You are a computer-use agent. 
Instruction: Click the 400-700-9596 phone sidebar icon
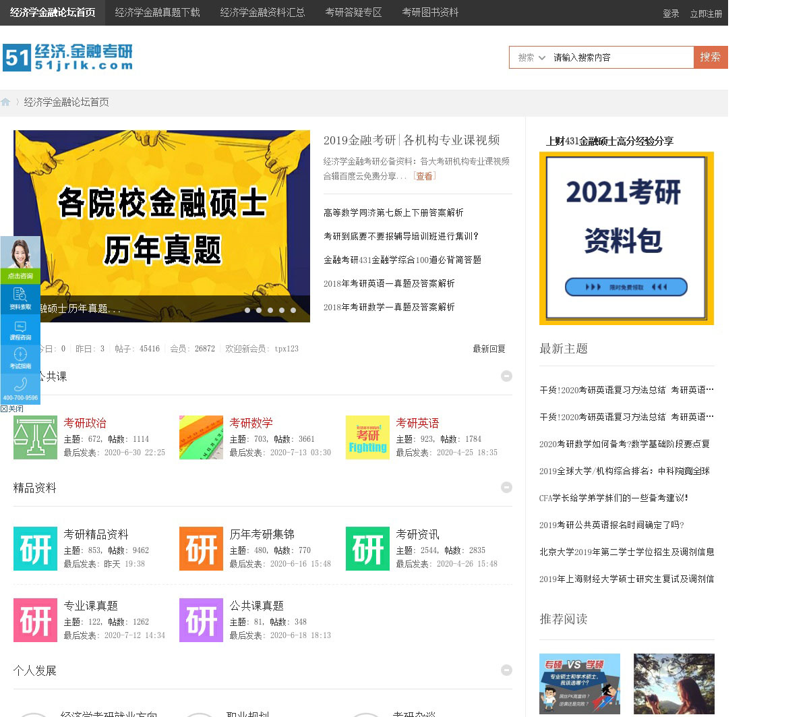tap(20, 389)
